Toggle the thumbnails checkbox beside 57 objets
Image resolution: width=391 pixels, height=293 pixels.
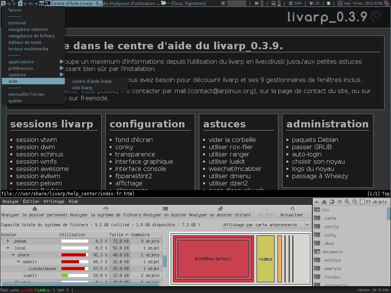(362, 202)
